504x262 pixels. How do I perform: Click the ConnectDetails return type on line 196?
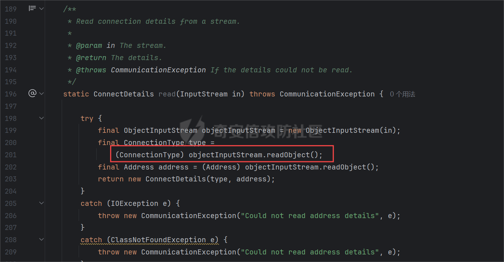point(123,94)
